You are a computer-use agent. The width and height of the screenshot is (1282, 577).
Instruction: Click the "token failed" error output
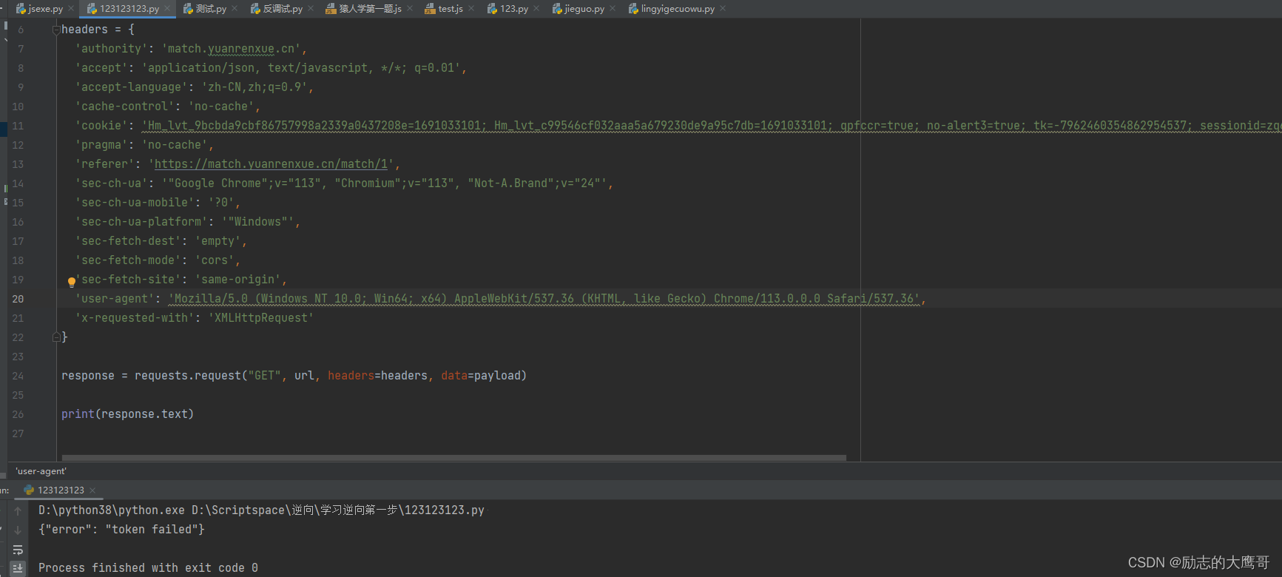click(121, 530)
